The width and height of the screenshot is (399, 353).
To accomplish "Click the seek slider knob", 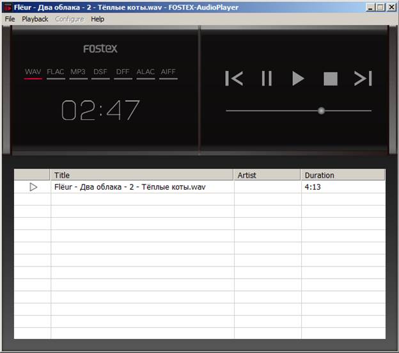I will point(321,111).
